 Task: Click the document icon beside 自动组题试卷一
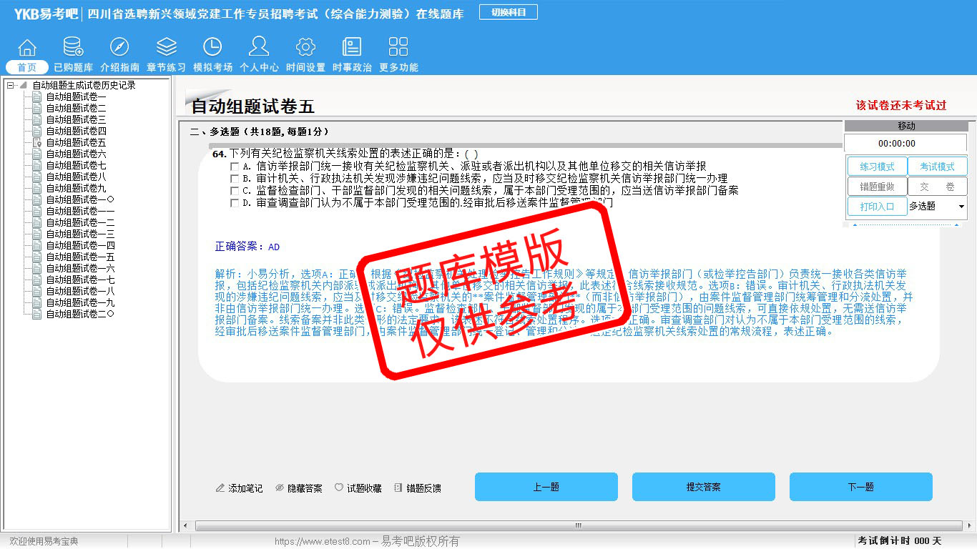(x=37, y=97)
